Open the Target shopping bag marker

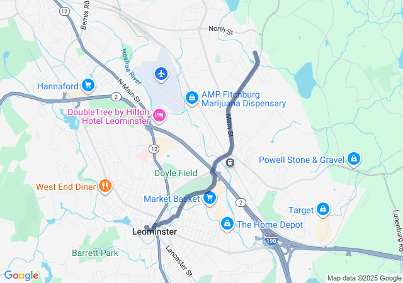pyautogui.click(x=323, y=209)
